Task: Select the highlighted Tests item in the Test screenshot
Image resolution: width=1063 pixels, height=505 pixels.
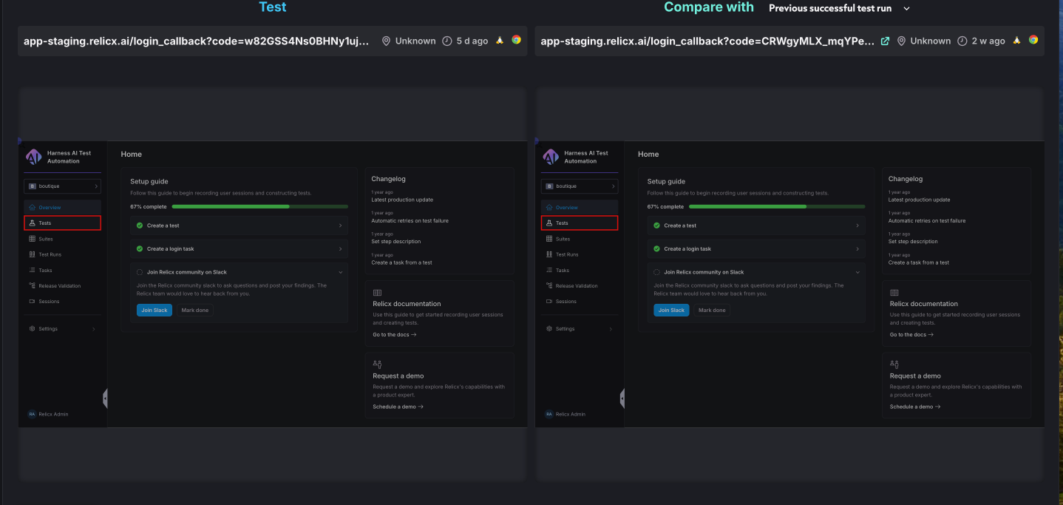Action: click(x=62, y=223)
